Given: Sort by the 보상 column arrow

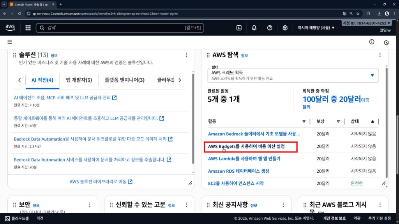Looking at the screenshot, I should [338, 121].
